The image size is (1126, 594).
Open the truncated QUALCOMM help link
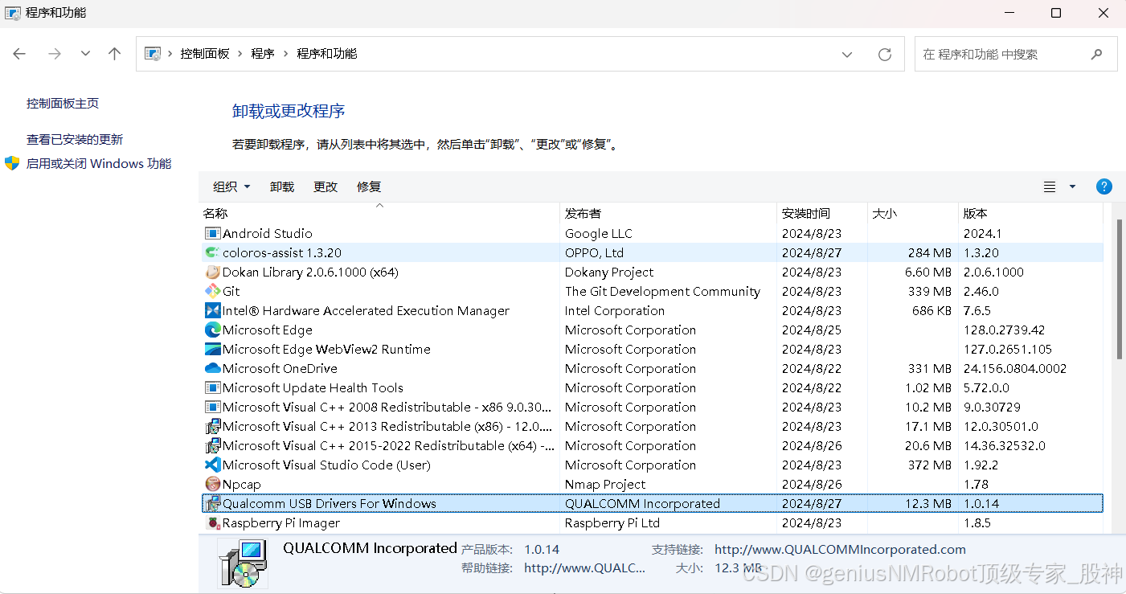click(x=584, y=567)
